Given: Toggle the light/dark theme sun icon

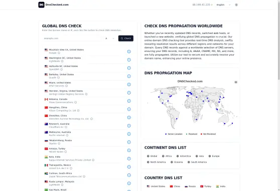Looking at the screenshot, I should pyautogui.click(x=236, y=5).
